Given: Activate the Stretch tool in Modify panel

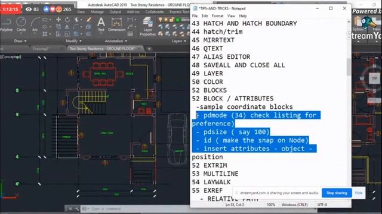Looking at the screenshot, I should click(58, 34).
